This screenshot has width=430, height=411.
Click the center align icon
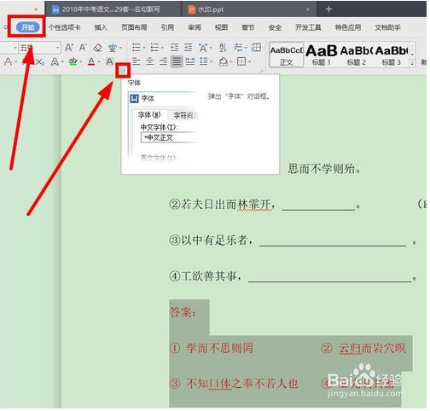pos(150,61)
